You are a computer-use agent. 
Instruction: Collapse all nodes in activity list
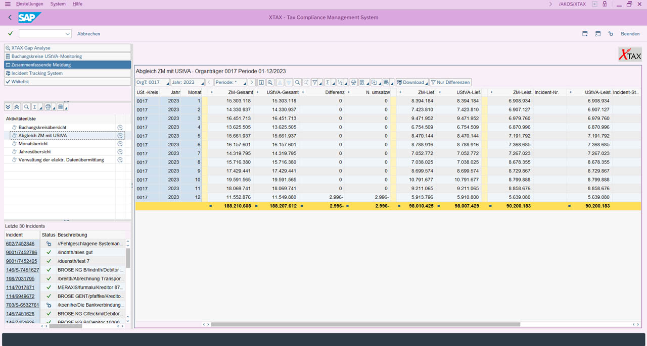tap(17, 107)
